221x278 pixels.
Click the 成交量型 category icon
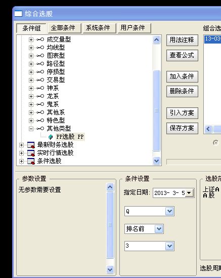click(40, 39)
